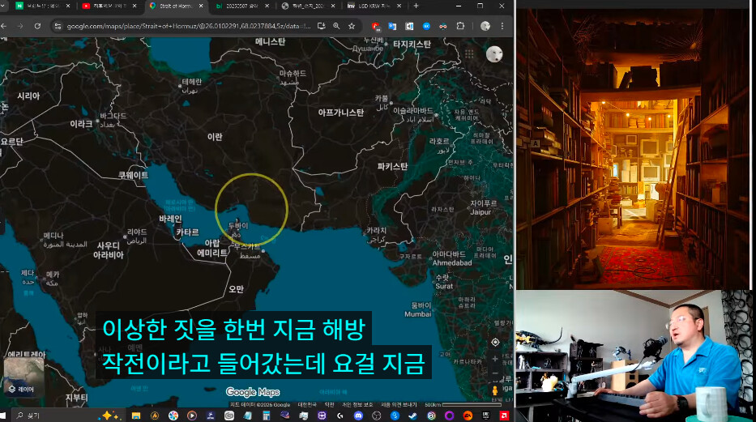This screenshot has height=422, width=756.
Task: Click the 쿠웨이트 label on map
Action: tap(134, 175)
